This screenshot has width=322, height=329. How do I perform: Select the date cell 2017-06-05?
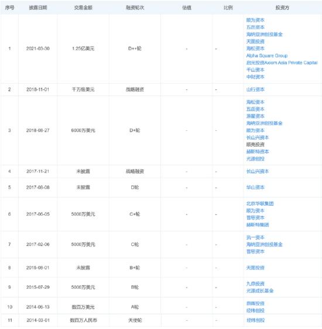38,214
